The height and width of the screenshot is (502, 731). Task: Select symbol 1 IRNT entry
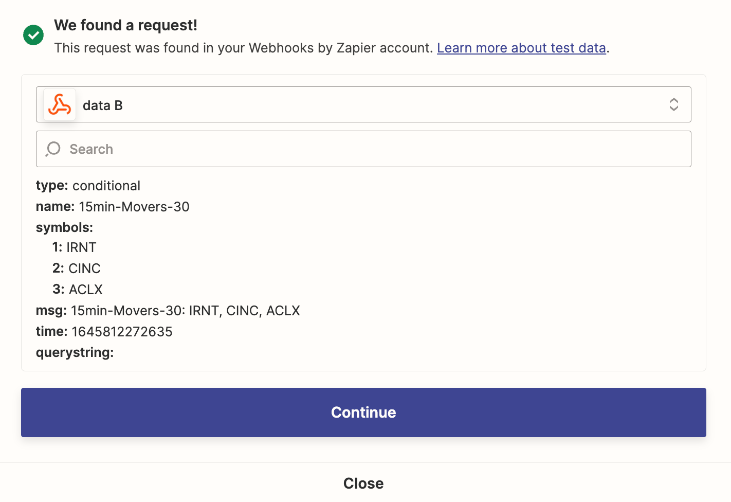74,247
